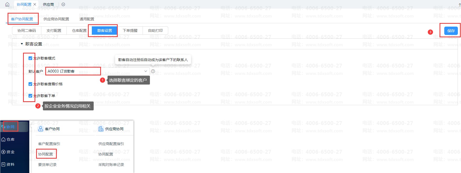Open 资金 in the sidebar

click(x=8, y=152)
